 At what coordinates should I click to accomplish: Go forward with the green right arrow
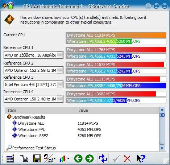[90, 158]
